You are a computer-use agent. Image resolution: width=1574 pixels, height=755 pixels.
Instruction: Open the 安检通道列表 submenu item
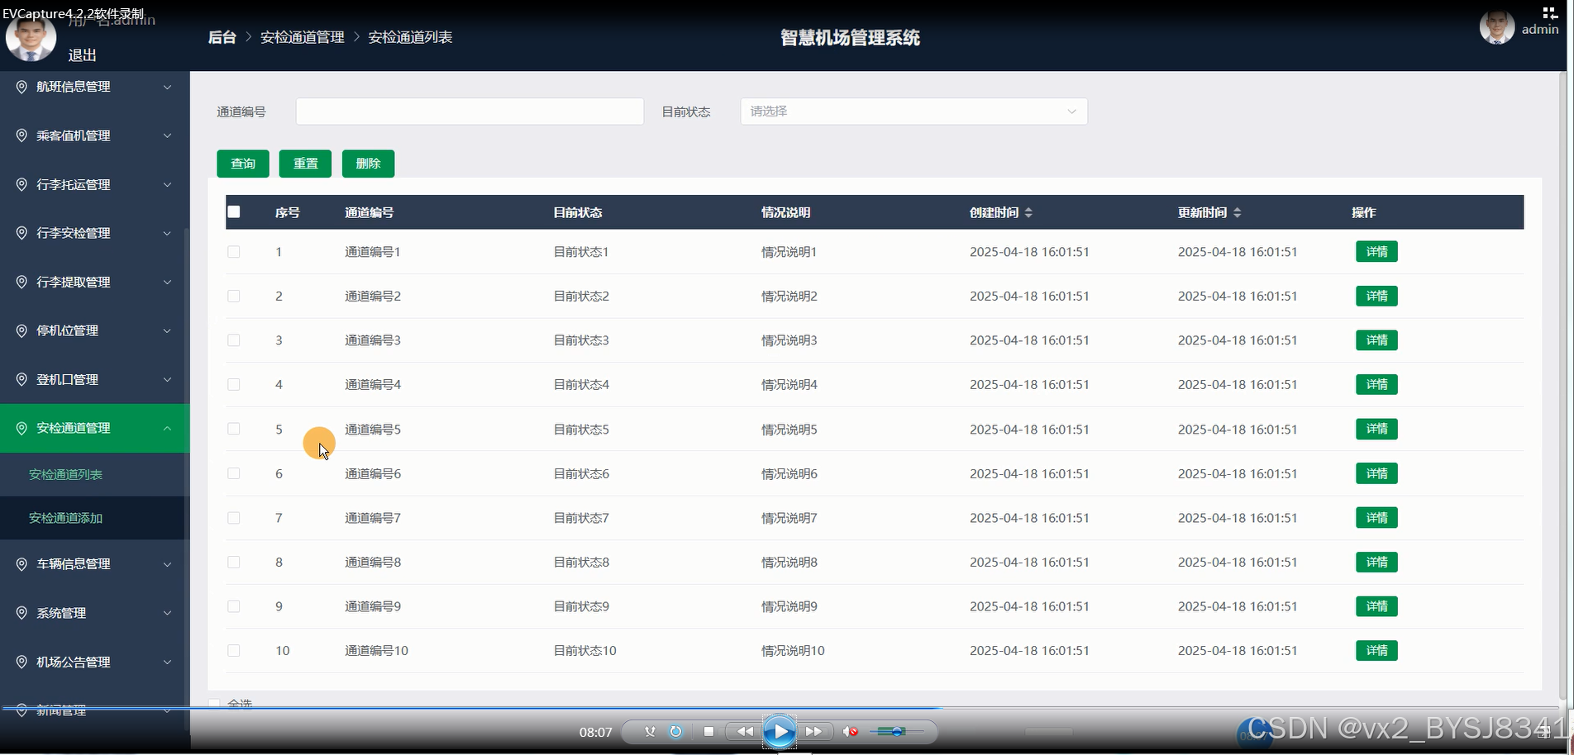pos(65,474)
